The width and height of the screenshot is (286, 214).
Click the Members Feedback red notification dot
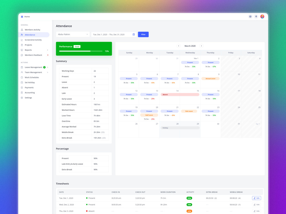click(x=48, y=55)
